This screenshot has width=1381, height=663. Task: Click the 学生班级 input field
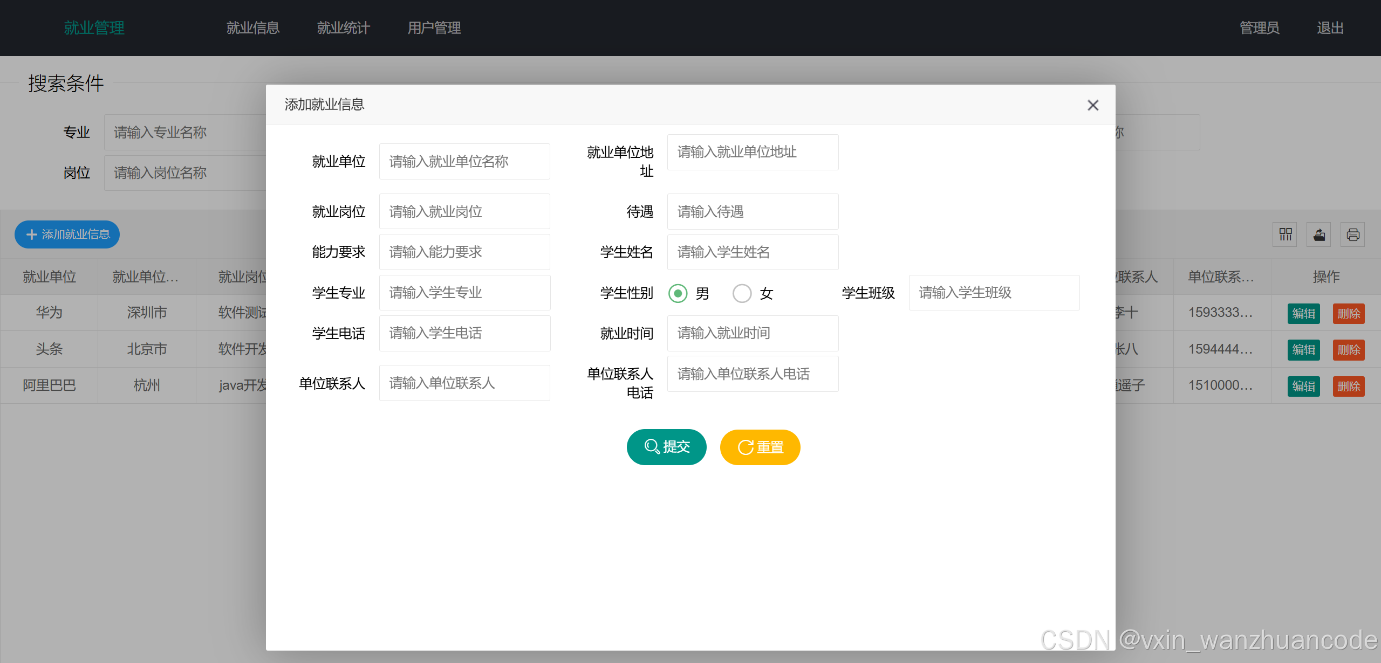[x=994, y=293]
